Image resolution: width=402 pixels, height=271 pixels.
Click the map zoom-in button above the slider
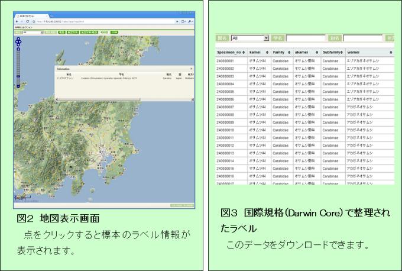tap(18, 50)
